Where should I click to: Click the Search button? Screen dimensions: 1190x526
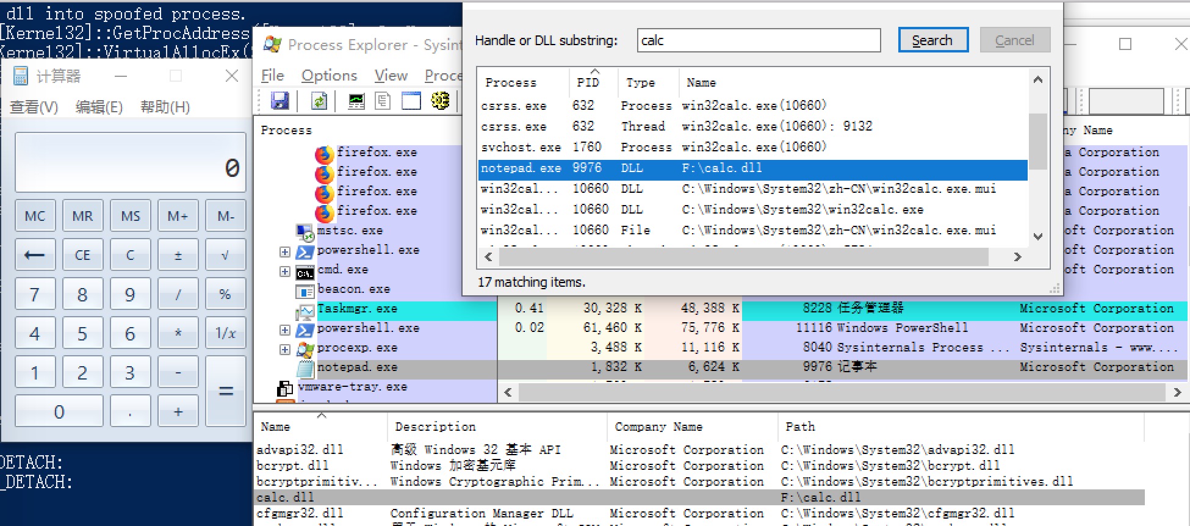[x=933, y=40]
